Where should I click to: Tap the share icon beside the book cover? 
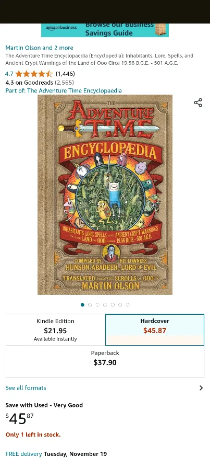click(198, 102)
